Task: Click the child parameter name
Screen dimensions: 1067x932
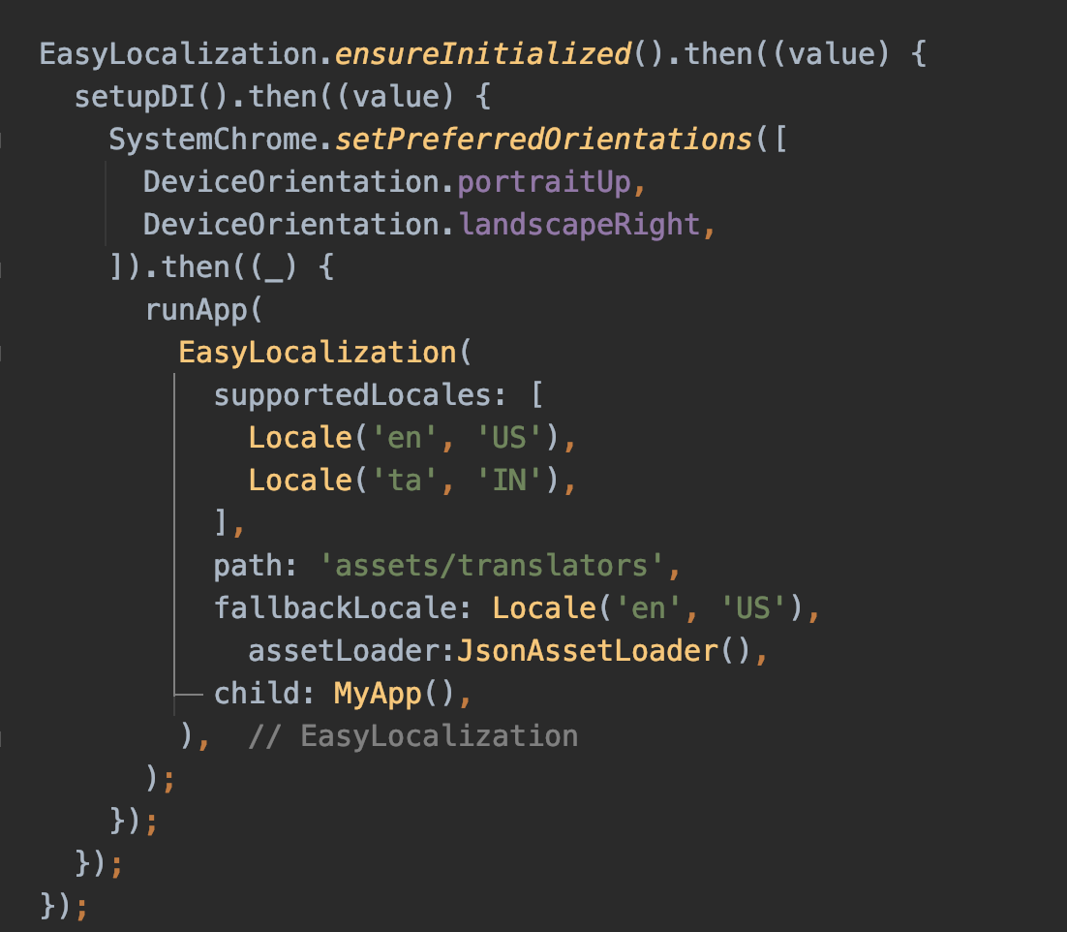Action: (257, 694)
